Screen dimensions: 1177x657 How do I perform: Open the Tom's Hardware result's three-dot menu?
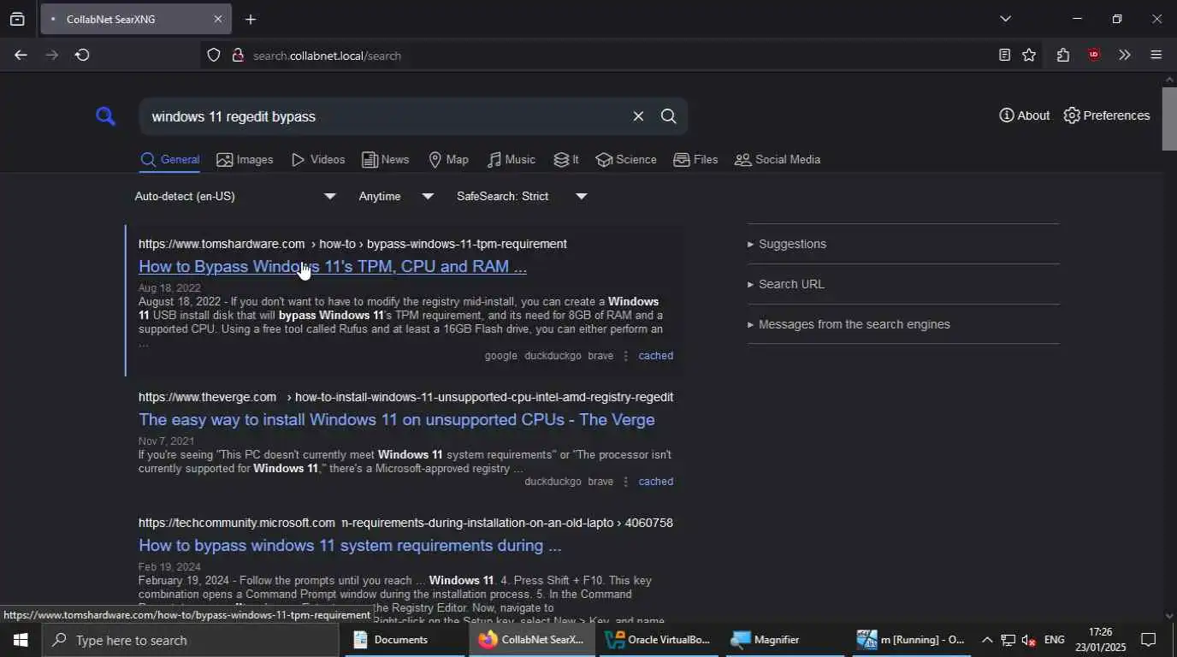click(x=625, y=356)
